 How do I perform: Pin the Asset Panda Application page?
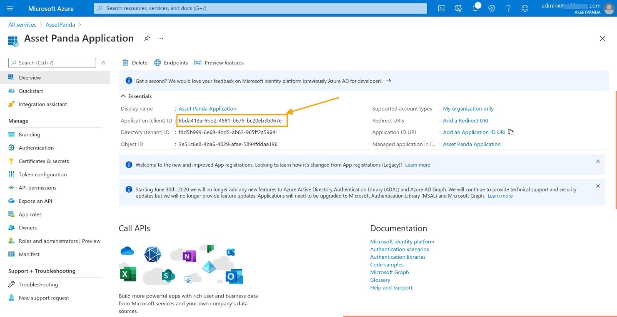[147, 38]
